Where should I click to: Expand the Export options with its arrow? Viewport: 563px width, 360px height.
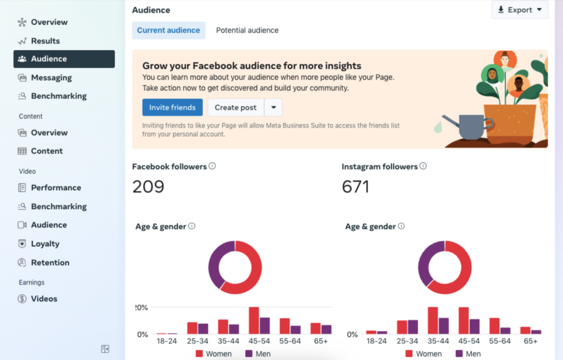click(x=538, y=9)
